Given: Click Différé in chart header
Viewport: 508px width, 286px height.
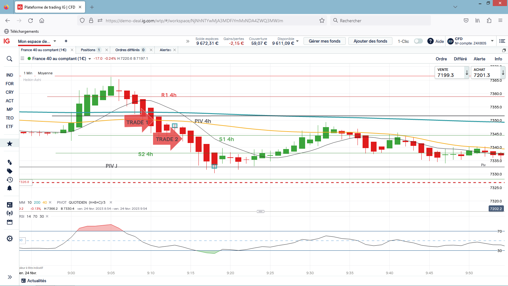Looking at the screenshot, I should tap(460, 59).
